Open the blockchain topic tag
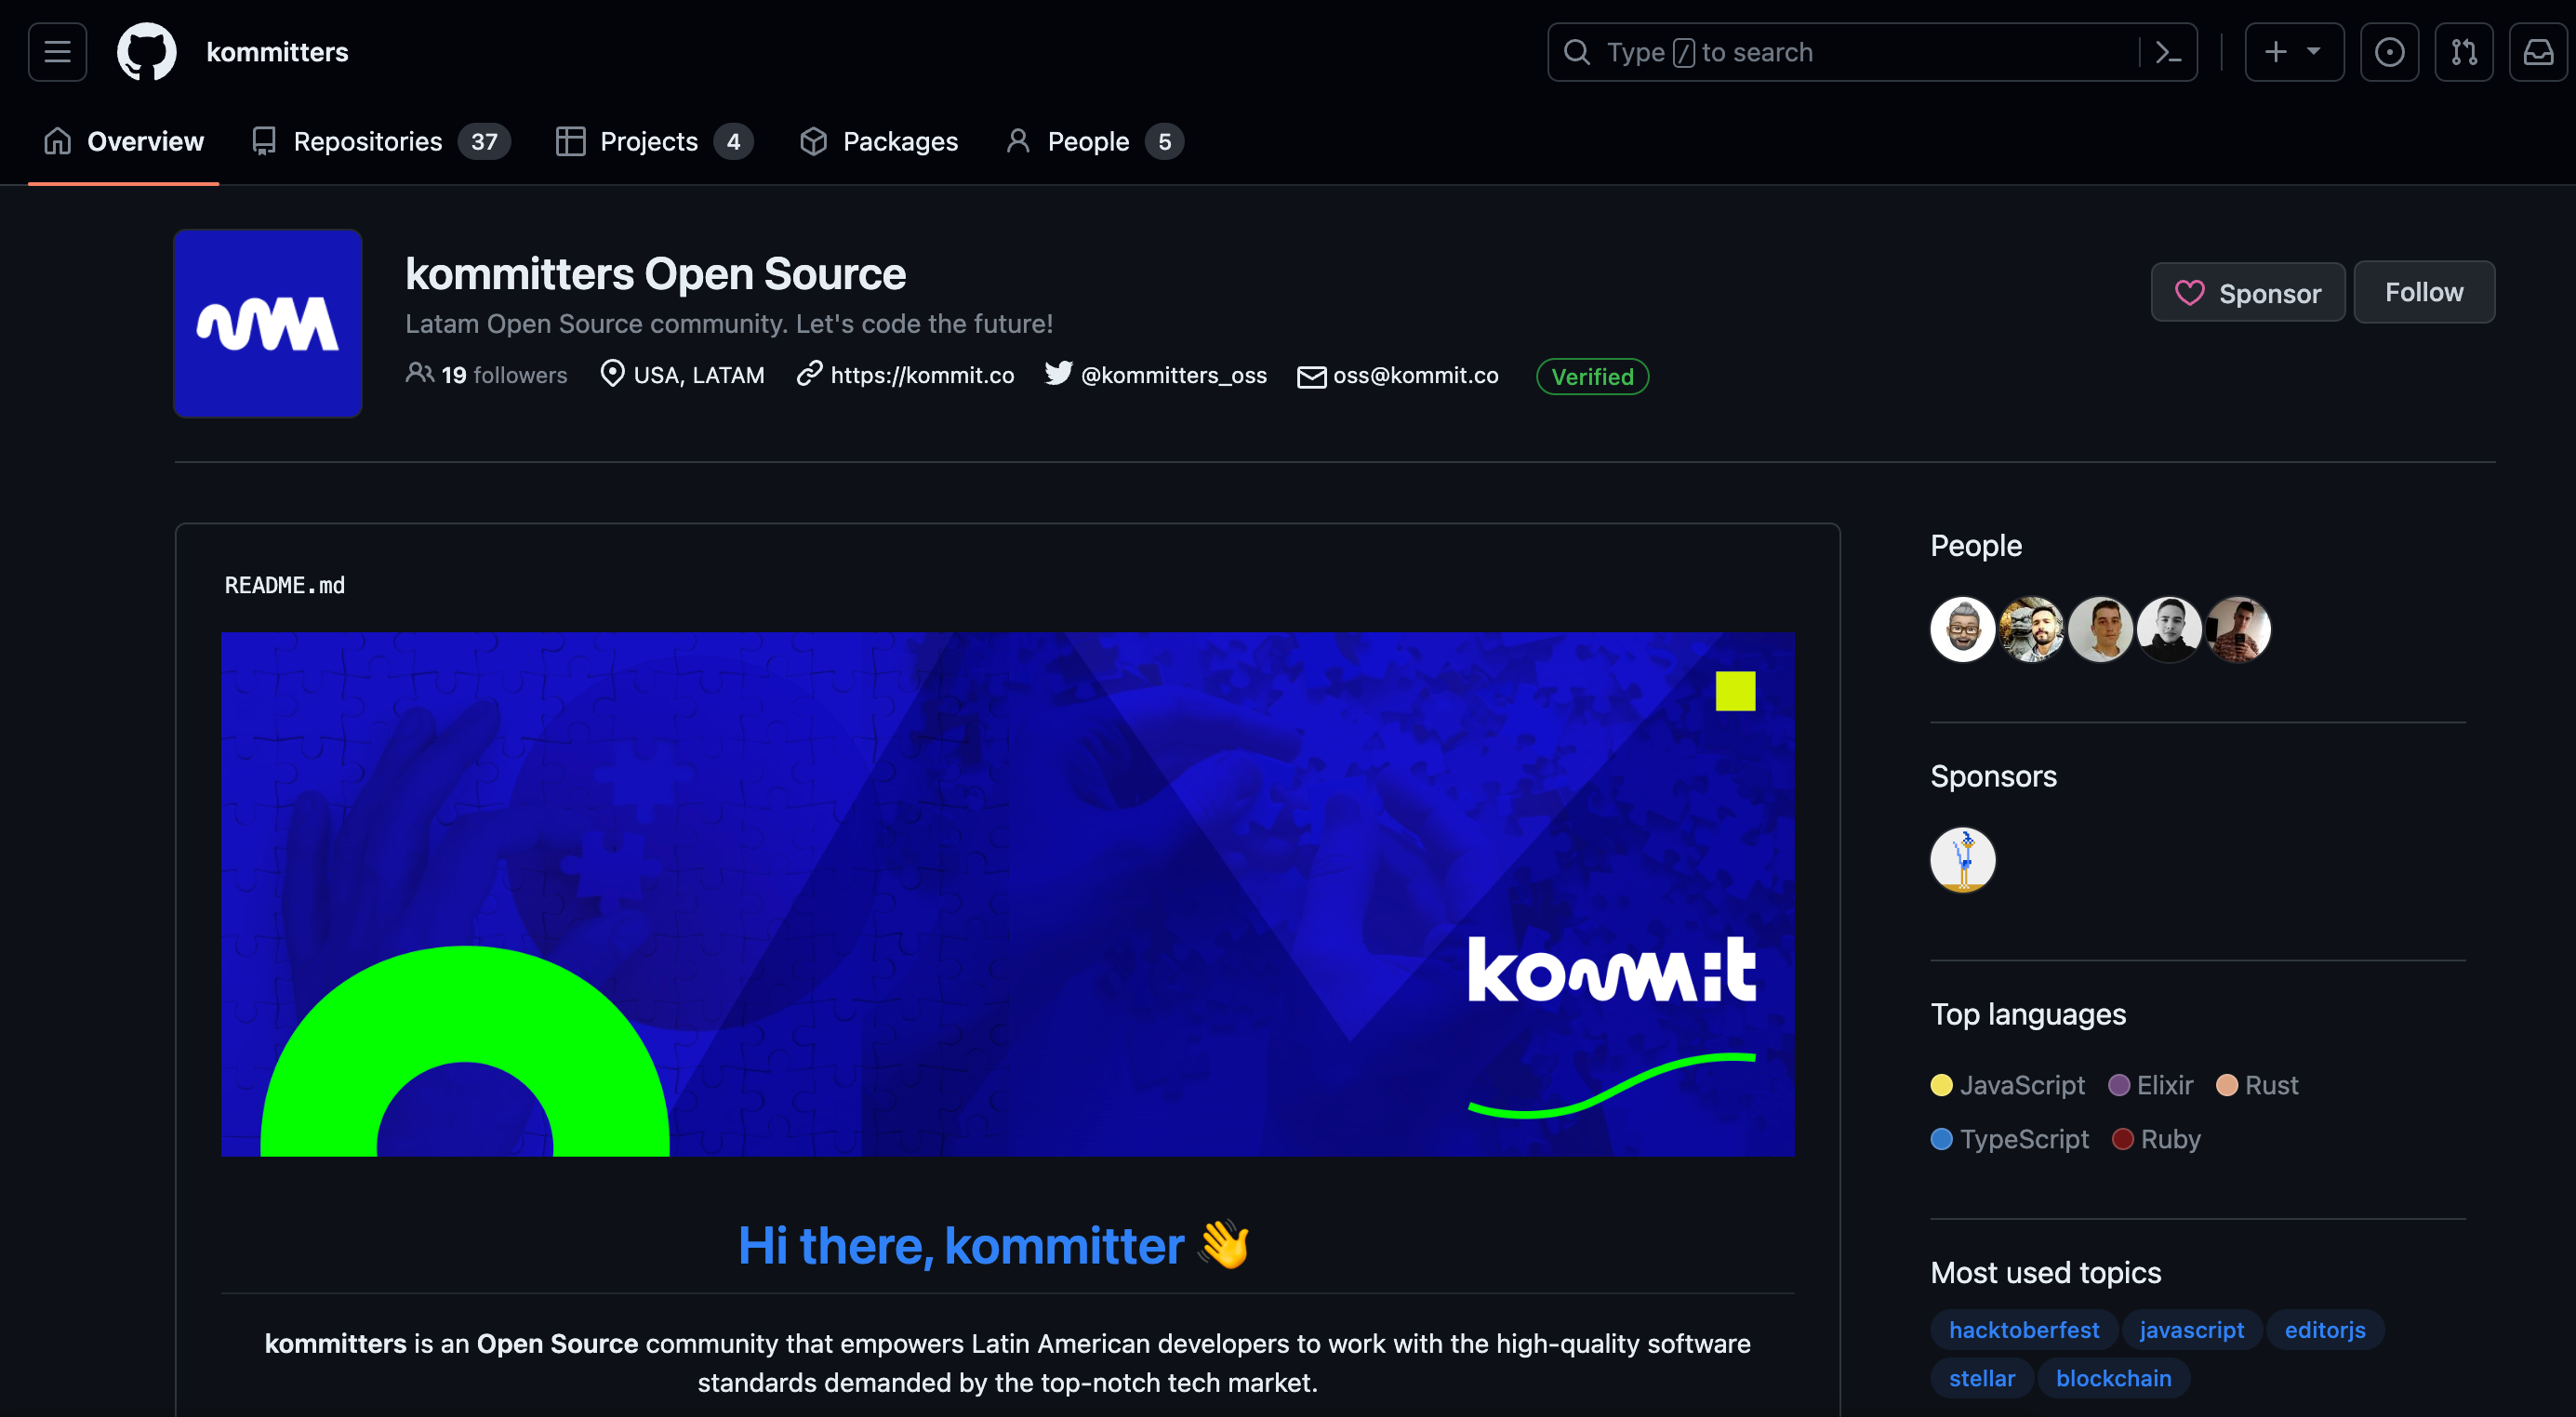 click(x=2114, y=1377)
